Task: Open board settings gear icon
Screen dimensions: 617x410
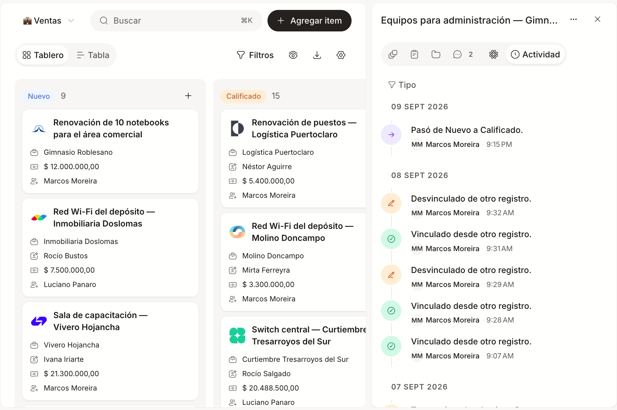Action: pyautogui.click(x=341, y=55)
